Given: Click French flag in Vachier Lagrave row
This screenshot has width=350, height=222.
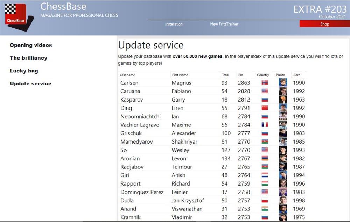Looking at the screenshot, I should click(265, 125).
